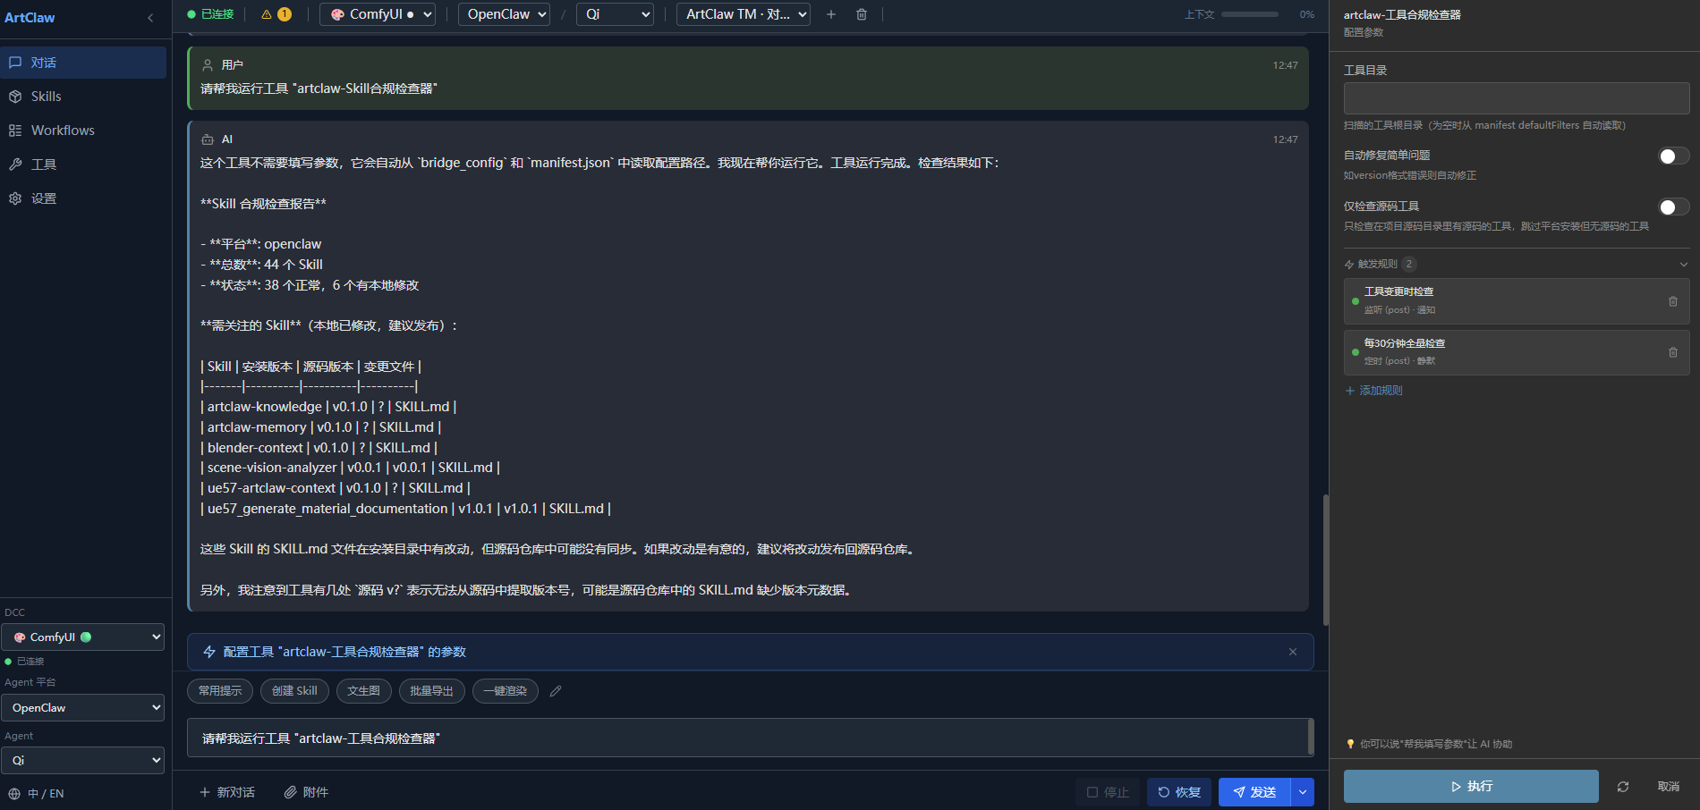The height and width of the screenshot is (810, 1700).
Task: Click the ue57_generate_material_documentation row
Action: [x=405, y=509]
